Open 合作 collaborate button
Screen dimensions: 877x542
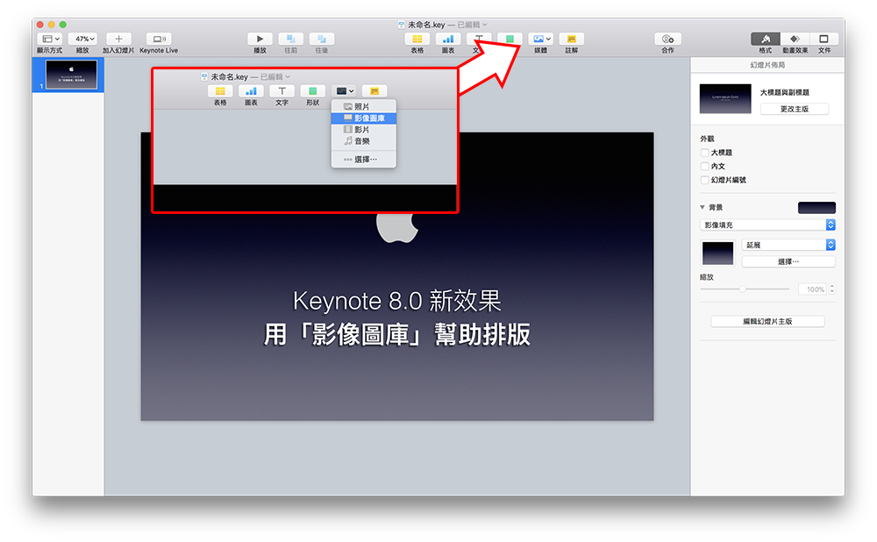point(667,39)
